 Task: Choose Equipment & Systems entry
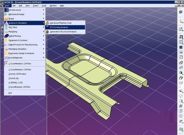pyautogui.click(x=25, y=40)
